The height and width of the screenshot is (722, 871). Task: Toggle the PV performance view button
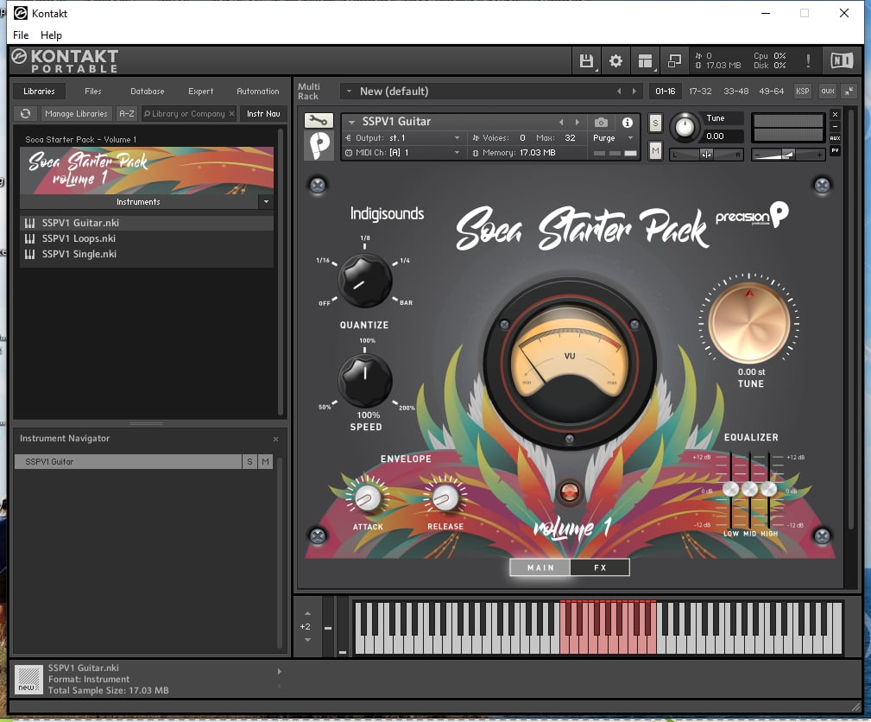(x=835, y=150)
